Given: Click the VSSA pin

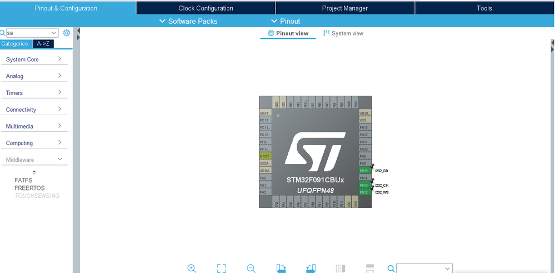Looking at the screenshot, I should 266,163.
